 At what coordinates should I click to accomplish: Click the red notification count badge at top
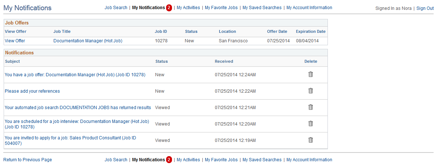pos(169,8)
